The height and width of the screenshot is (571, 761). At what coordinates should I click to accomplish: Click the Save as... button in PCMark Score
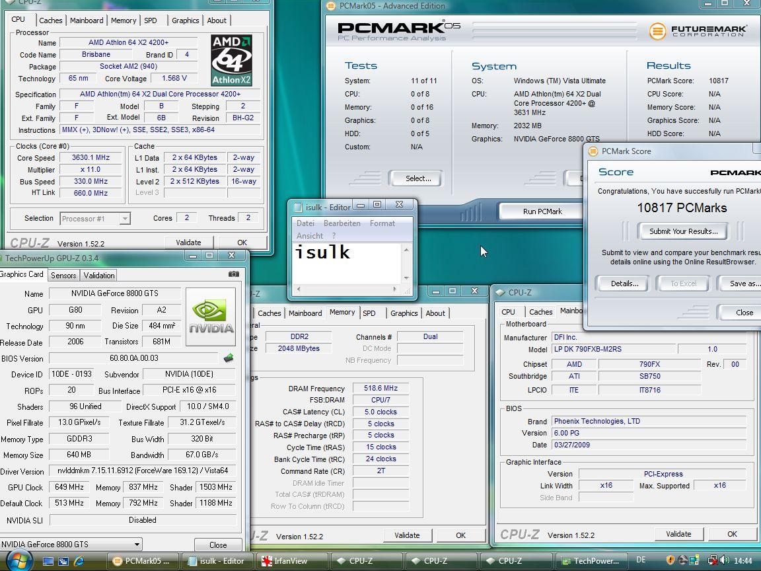pos(741,284)
